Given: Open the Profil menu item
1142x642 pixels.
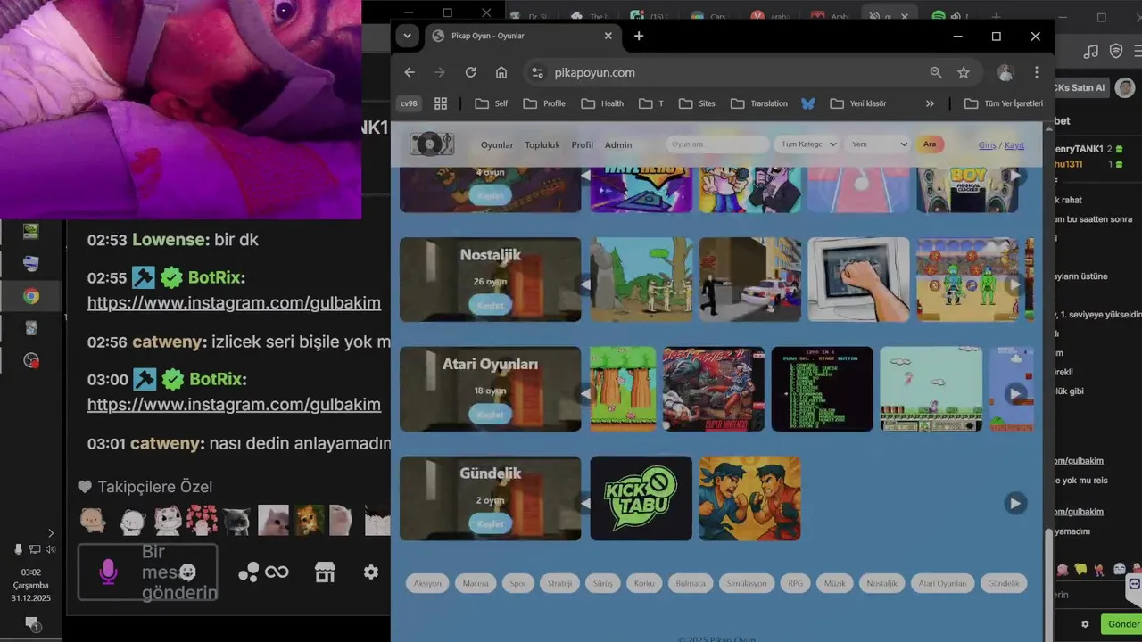Looking at the screenshot, I should (x=583, y=144).
